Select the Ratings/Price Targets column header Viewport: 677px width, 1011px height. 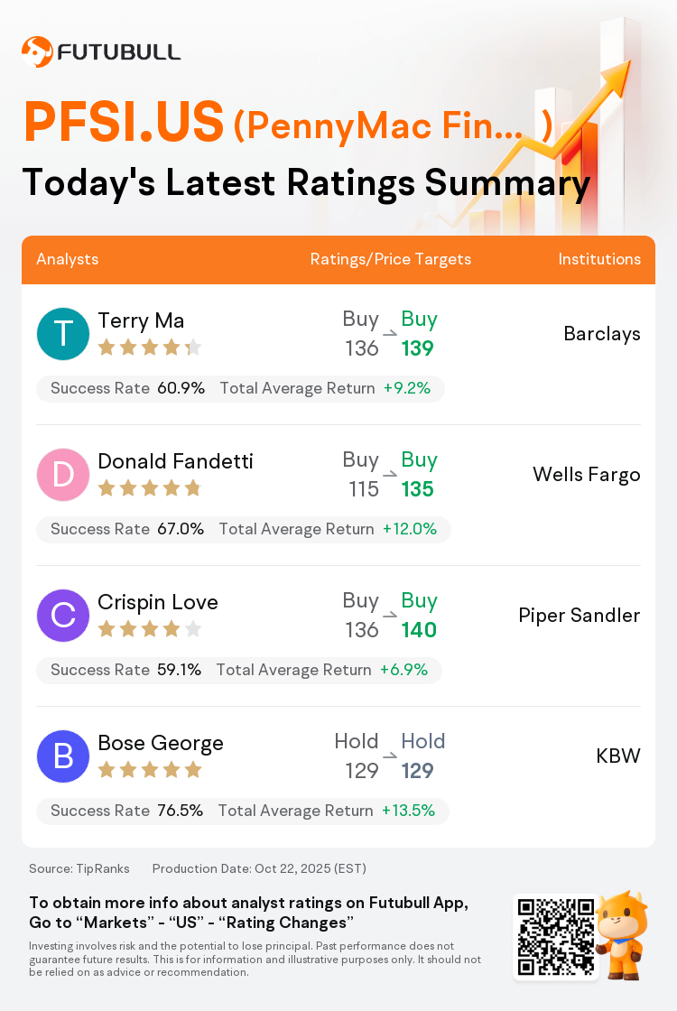[x=391, y=259]
